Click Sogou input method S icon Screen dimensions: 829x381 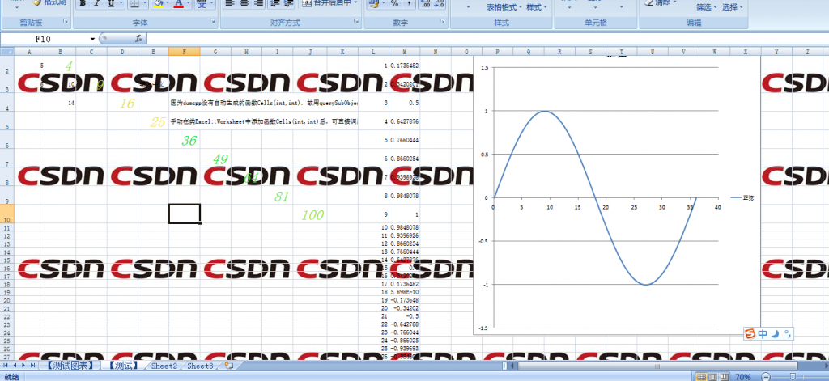(750, 333)
